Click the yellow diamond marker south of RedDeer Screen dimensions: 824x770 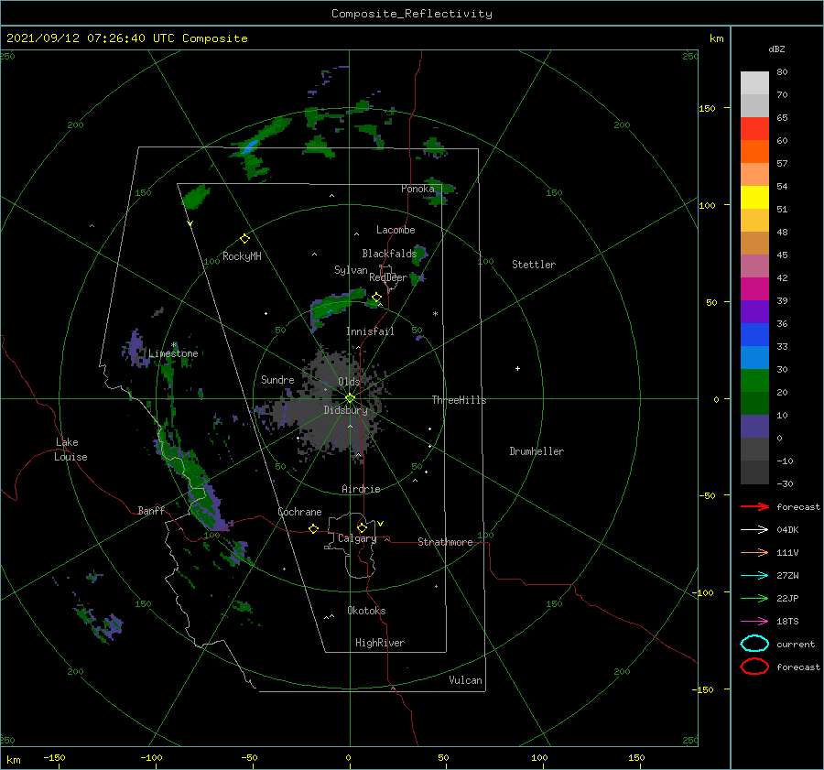coord(376,298)
